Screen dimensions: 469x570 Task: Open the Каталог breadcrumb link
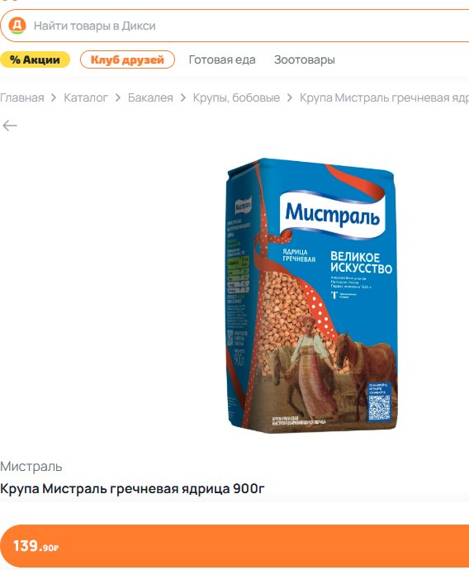[x=86, y=97]
